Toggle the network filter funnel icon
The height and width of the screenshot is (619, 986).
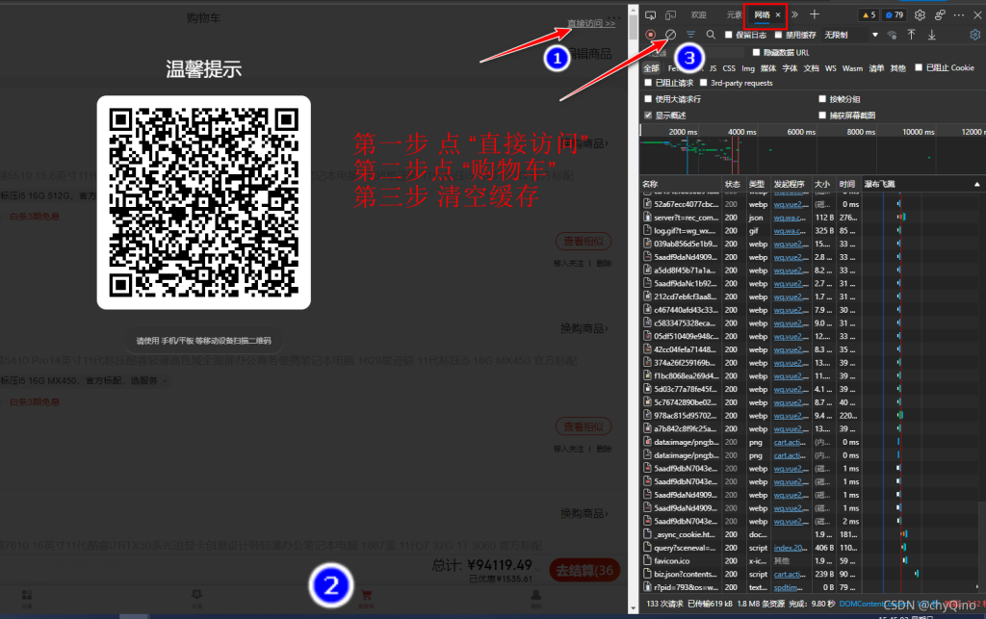point(690,36)
